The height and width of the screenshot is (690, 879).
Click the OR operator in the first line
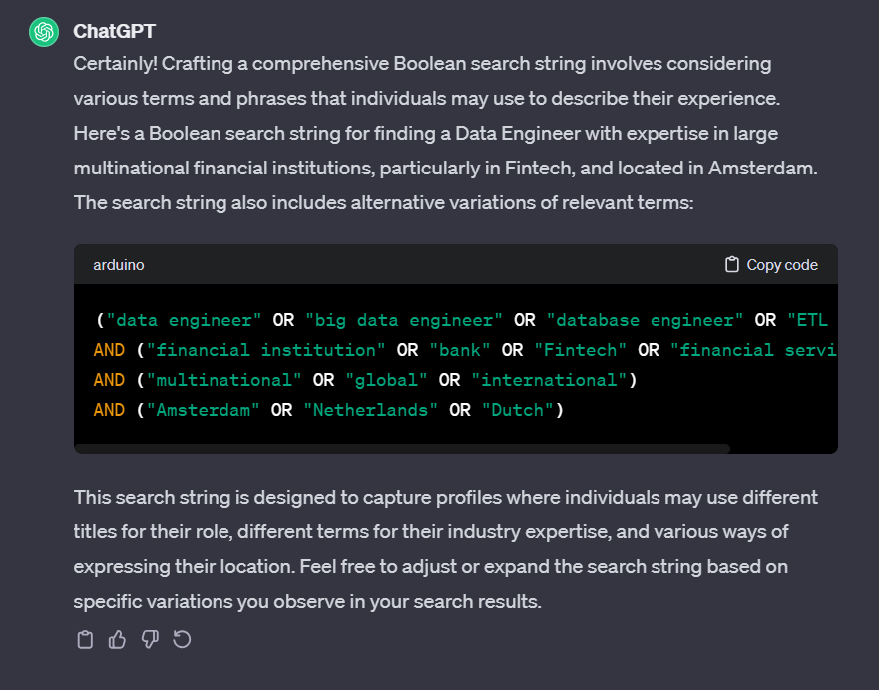pyautogui.click(x=282, y=320)
